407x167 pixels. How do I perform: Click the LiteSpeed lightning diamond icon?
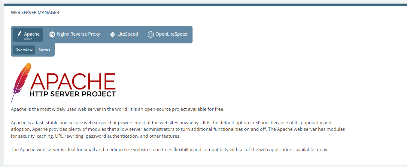113,34
